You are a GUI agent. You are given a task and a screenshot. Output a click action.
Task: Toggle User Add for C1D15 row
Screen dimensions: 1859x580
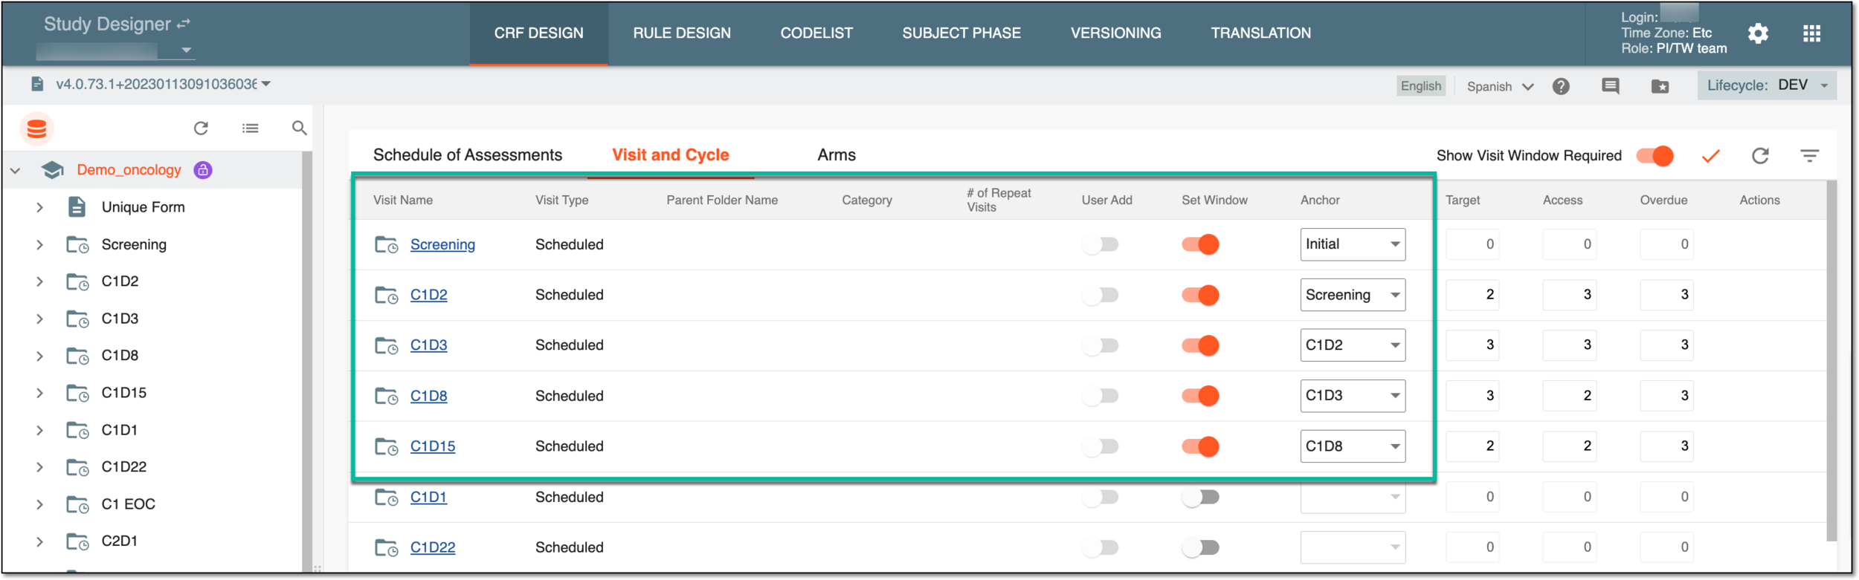(1101, 446)
